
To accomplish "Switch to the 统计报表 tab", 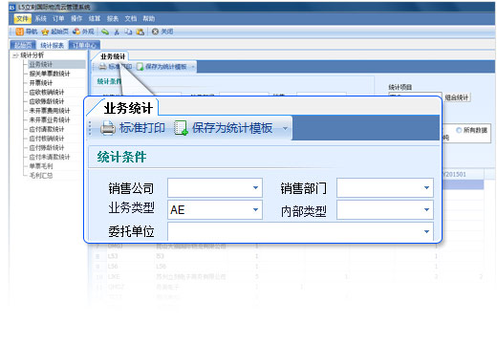I will (52, 45).
